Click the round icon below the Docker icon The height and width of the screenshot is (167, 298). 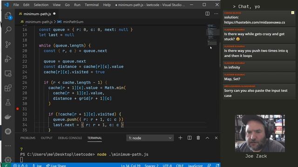point(8,131)
